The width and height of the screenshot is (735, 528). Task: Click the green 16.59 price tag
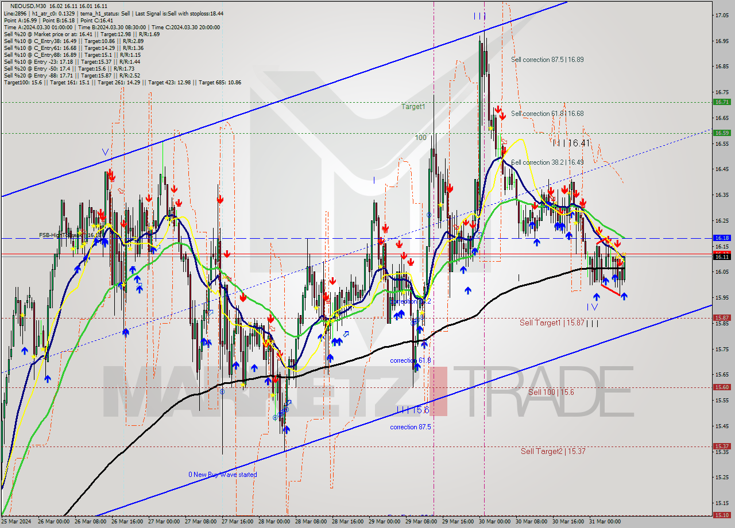pos(722,133)
